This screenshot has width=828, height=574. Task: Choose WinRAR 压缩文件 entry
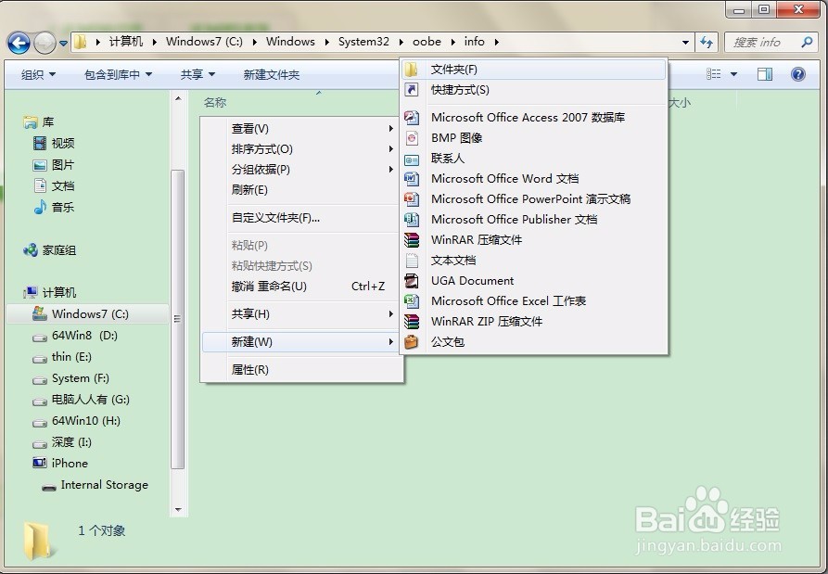click(x=533, y=240)
